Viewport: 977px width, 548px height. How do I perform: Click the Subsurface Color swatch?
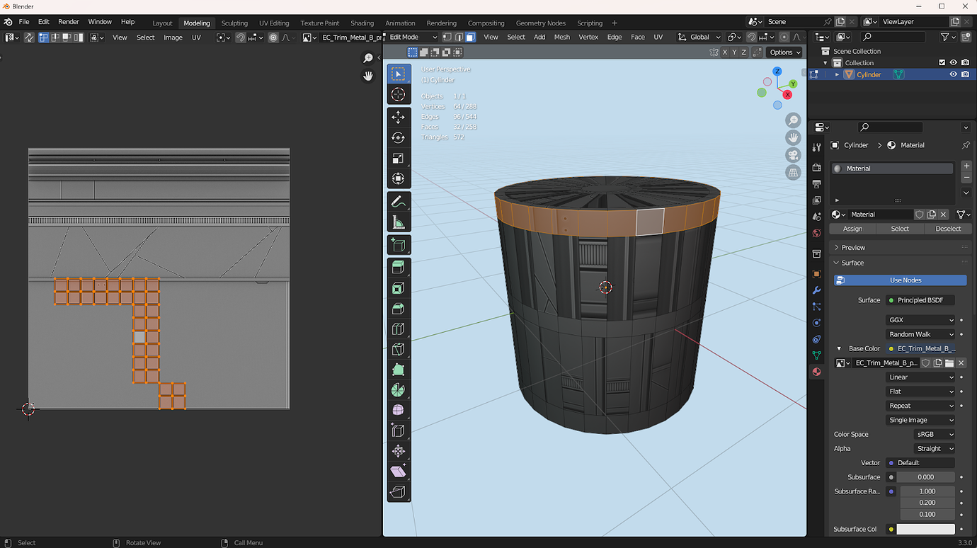(x=927, y=528)
